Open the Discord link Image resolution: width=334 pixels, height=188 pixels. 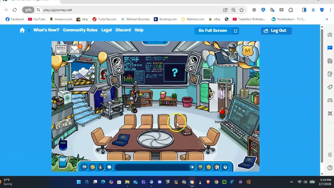pos(123,30)
